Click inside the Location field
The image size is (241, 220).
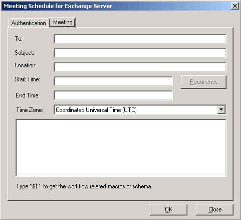point(140,67)
